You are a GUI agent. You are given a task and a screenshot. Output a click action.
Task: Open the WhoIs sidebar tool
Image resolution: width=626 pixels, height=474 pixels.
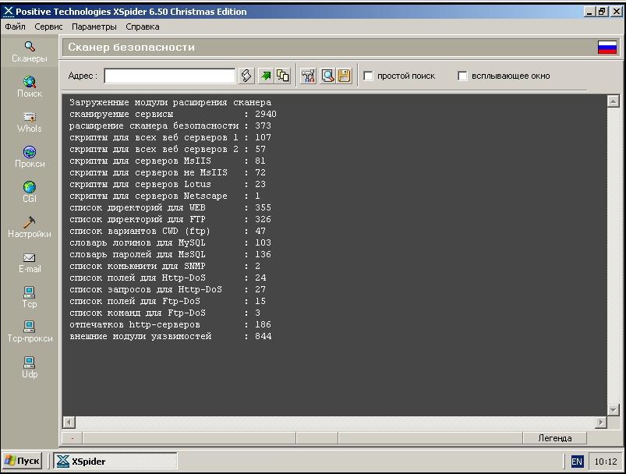(x=30, y=122)
